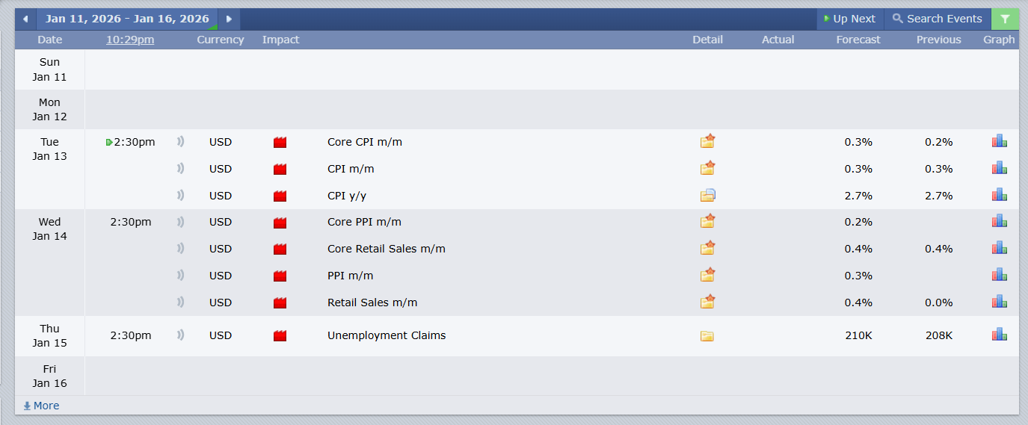Toggle sound alert for PPI m/m
1028x425 pixels.
tap(180, 276)
